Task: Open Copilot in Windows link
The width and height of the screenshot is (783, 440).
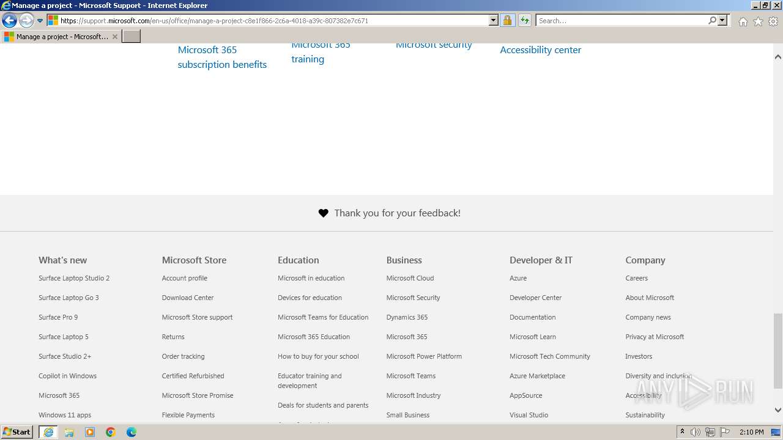Action: (x=67, y=376)
